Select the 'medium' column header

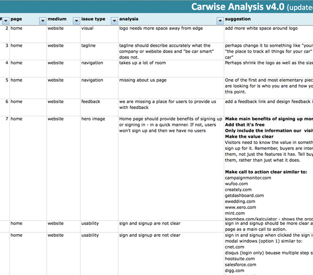[x=57, y=19]
